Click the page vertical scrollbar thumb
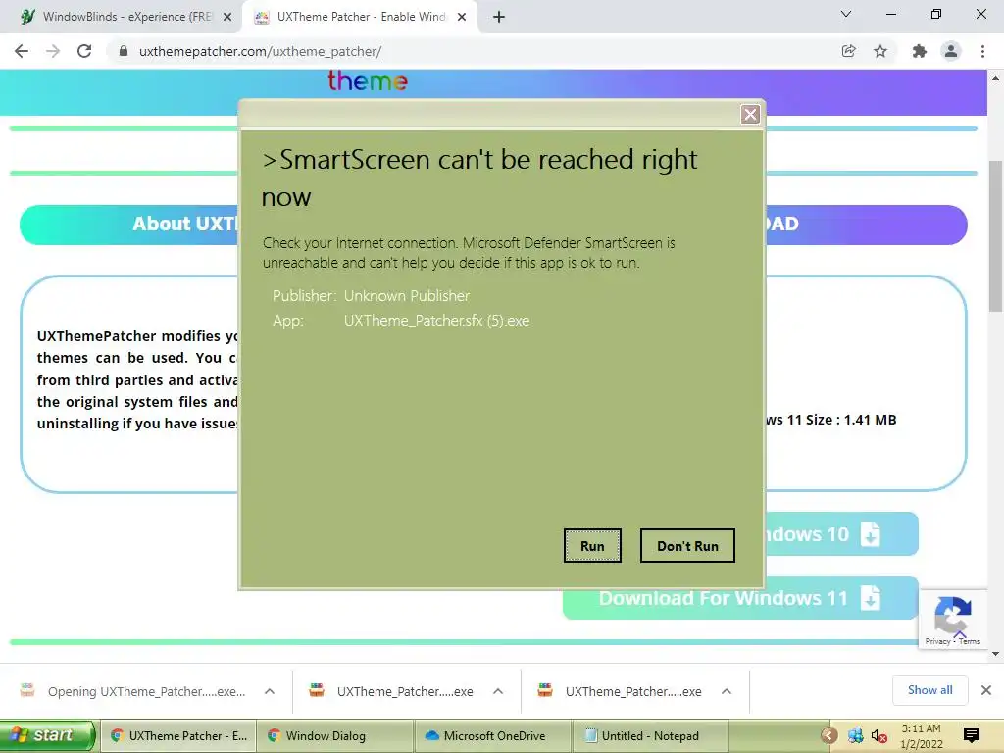1004x753 pixels. coord(995,235)
